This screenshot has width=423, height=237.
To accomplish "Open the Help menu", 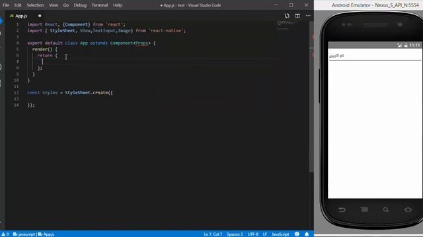I will (x=118, y=5).
